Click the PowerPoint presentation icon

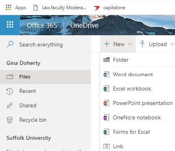107,103
